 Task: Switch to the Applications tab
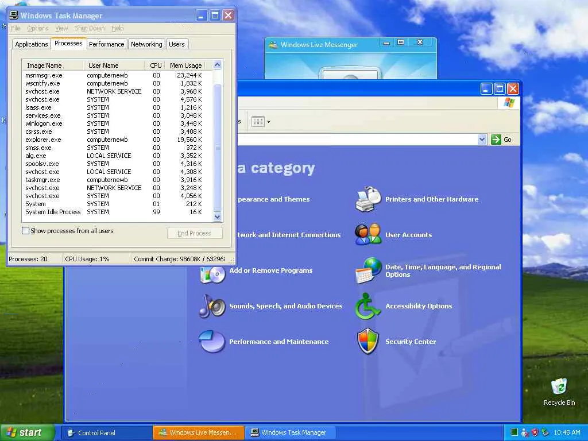click(32, 44)
